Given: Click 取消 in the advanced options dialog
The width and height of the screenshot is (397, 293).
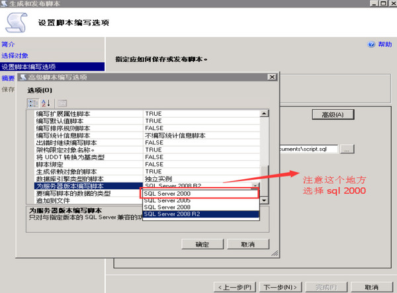Looking at the screenshot, I should tap(248, 244).
